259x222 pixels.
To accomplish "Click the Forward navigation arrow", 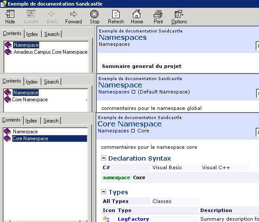I will pyautogui.click(x=73, y=17).
